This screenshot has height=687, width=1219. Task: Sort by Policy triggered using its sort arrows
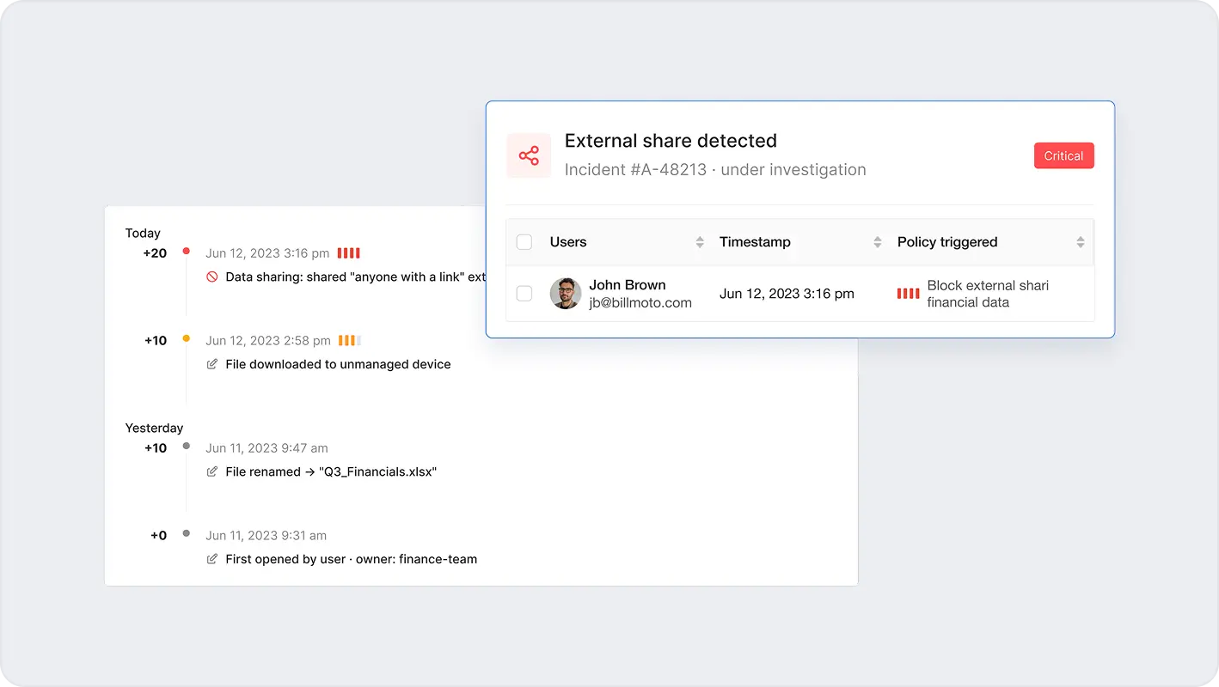tap(1081, 242)
